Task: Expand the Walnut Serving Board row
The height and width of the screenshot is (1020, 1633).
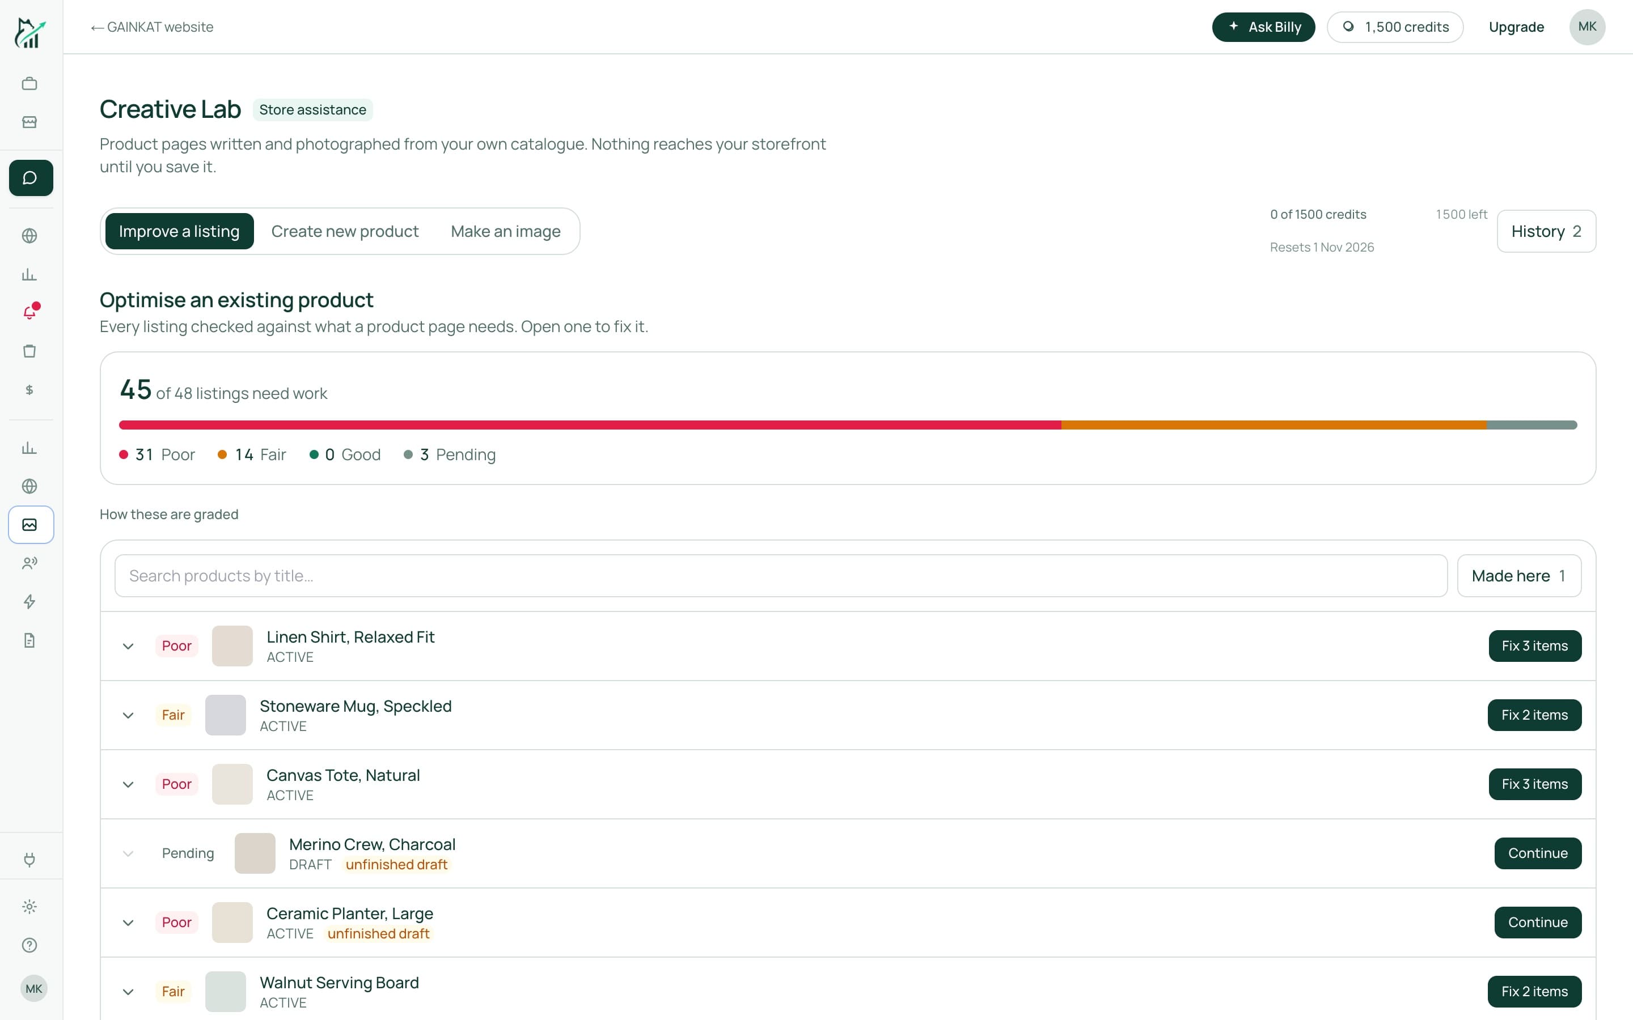Action: (128, 992)
